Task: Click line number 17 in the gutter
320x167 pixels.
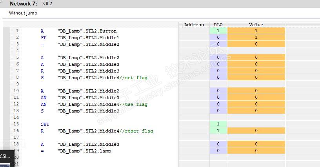Action: point(16,137)
